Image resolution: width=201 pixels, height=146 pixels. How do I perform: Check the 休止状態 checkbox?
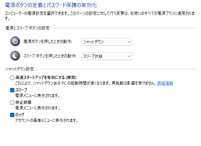[x=12, y=102]
